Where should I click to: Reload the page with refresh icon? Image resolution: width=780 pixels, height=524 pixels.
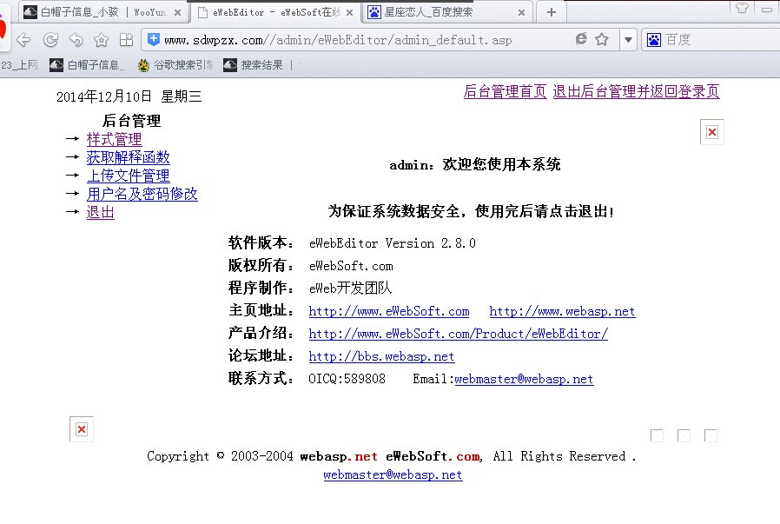tap(50, 40)
